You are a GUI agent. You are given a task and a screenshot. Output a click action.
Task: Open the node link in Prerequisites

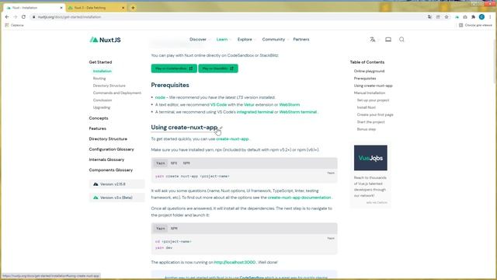pos(160,97)
